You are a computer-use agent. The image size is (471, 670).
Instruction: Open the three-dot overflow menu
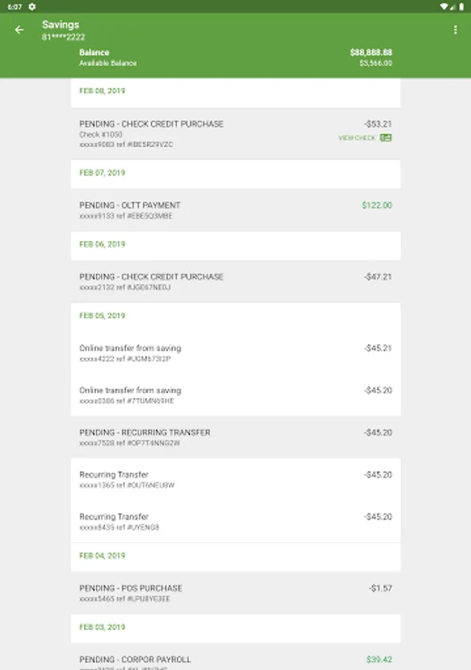[455, 30]
